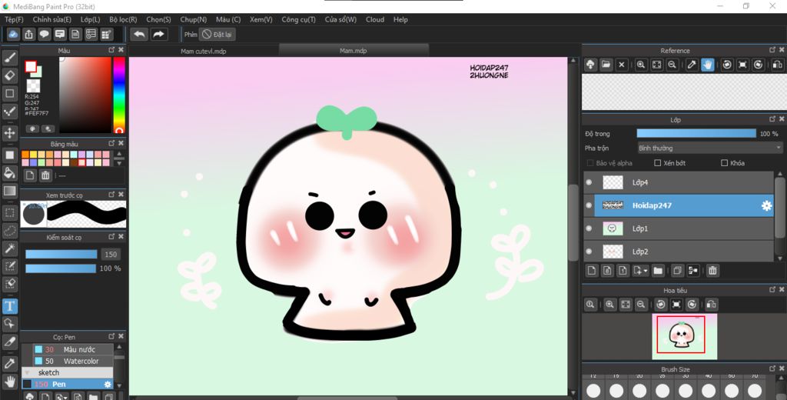Clear the Reference image with the X icon
The height and width of the screenshot is (400, 787).
(622, 65)
